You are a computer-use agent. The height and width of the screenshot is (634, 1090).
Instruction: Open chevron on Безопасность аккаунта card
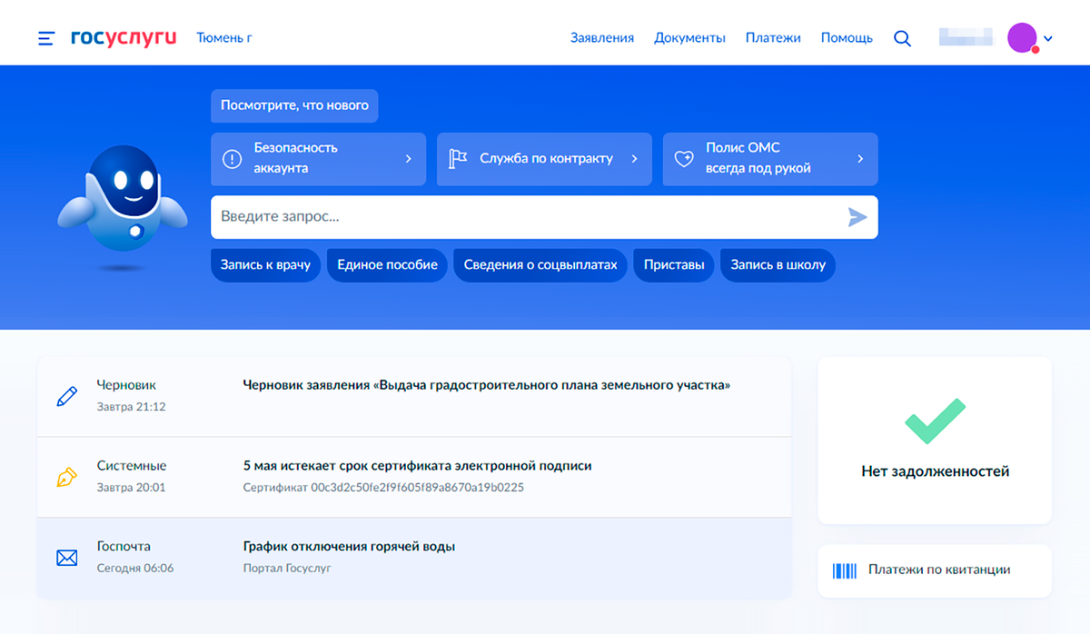click(408, 159)
